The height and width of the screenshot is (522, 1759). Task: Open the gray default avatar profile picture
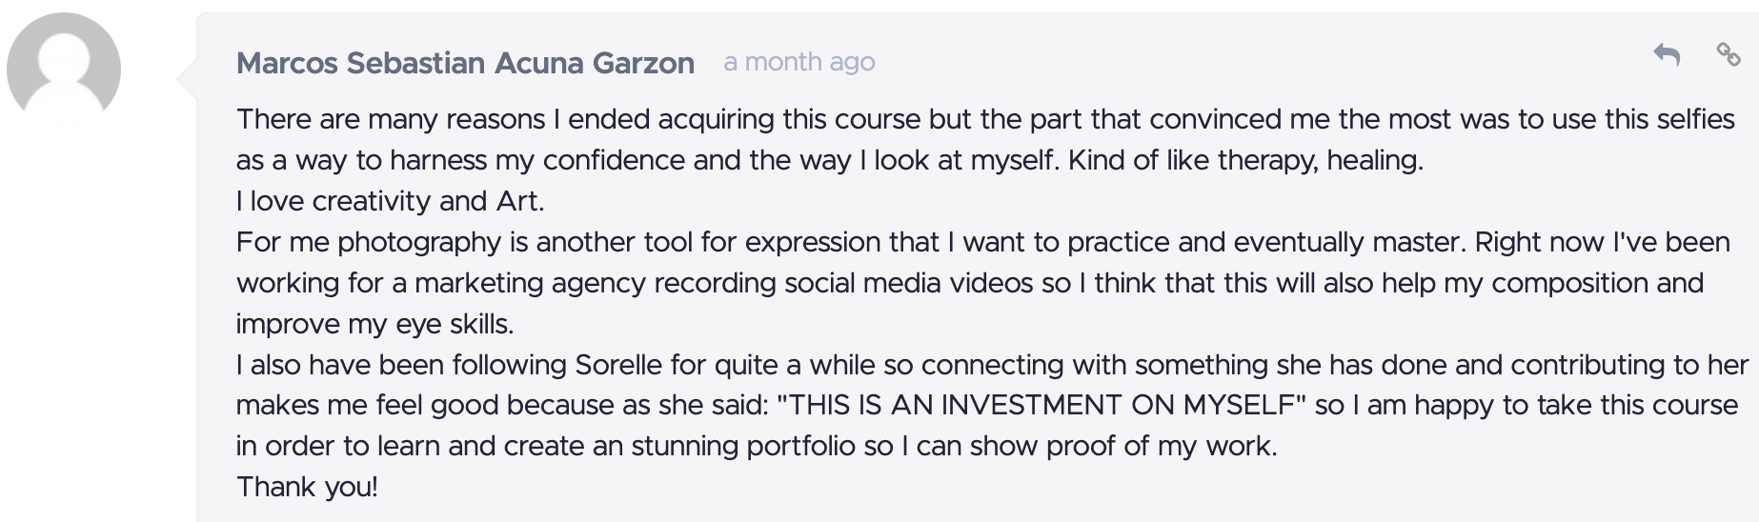pos(64,70)
